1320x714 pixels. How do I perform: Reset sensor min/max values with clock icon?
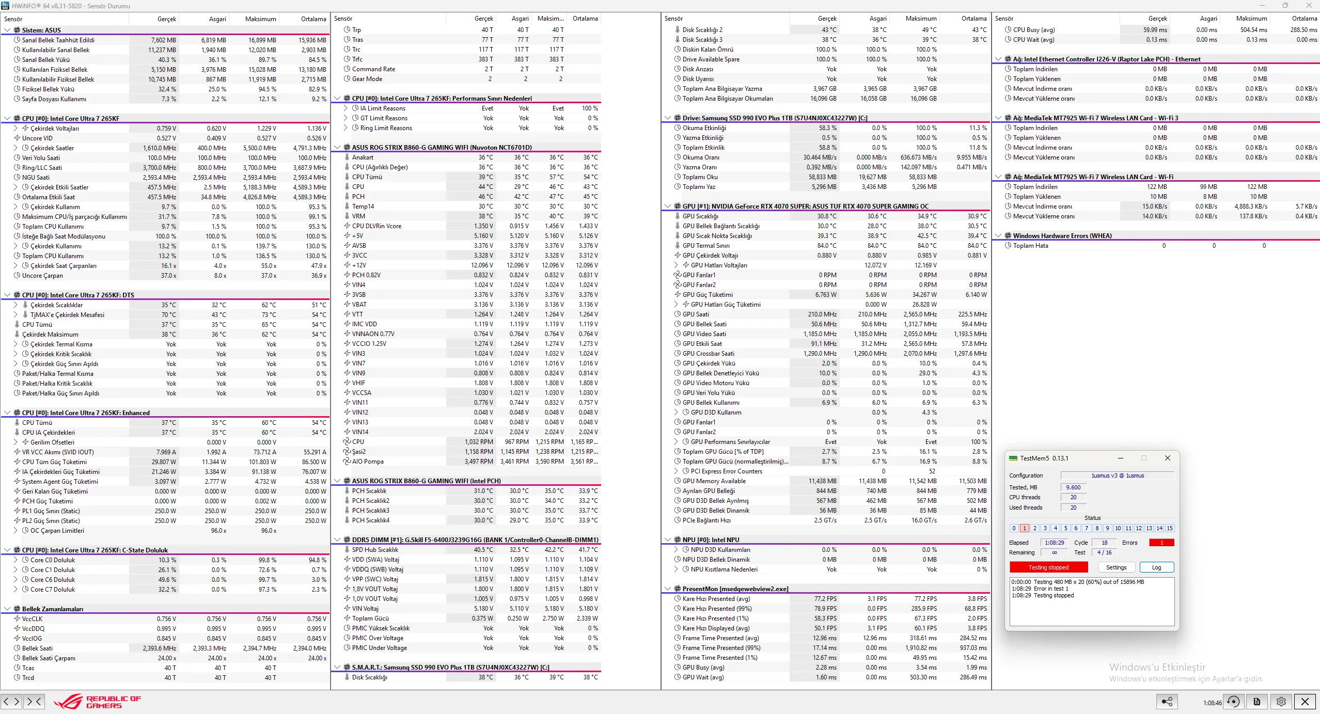click(1233, 701)
